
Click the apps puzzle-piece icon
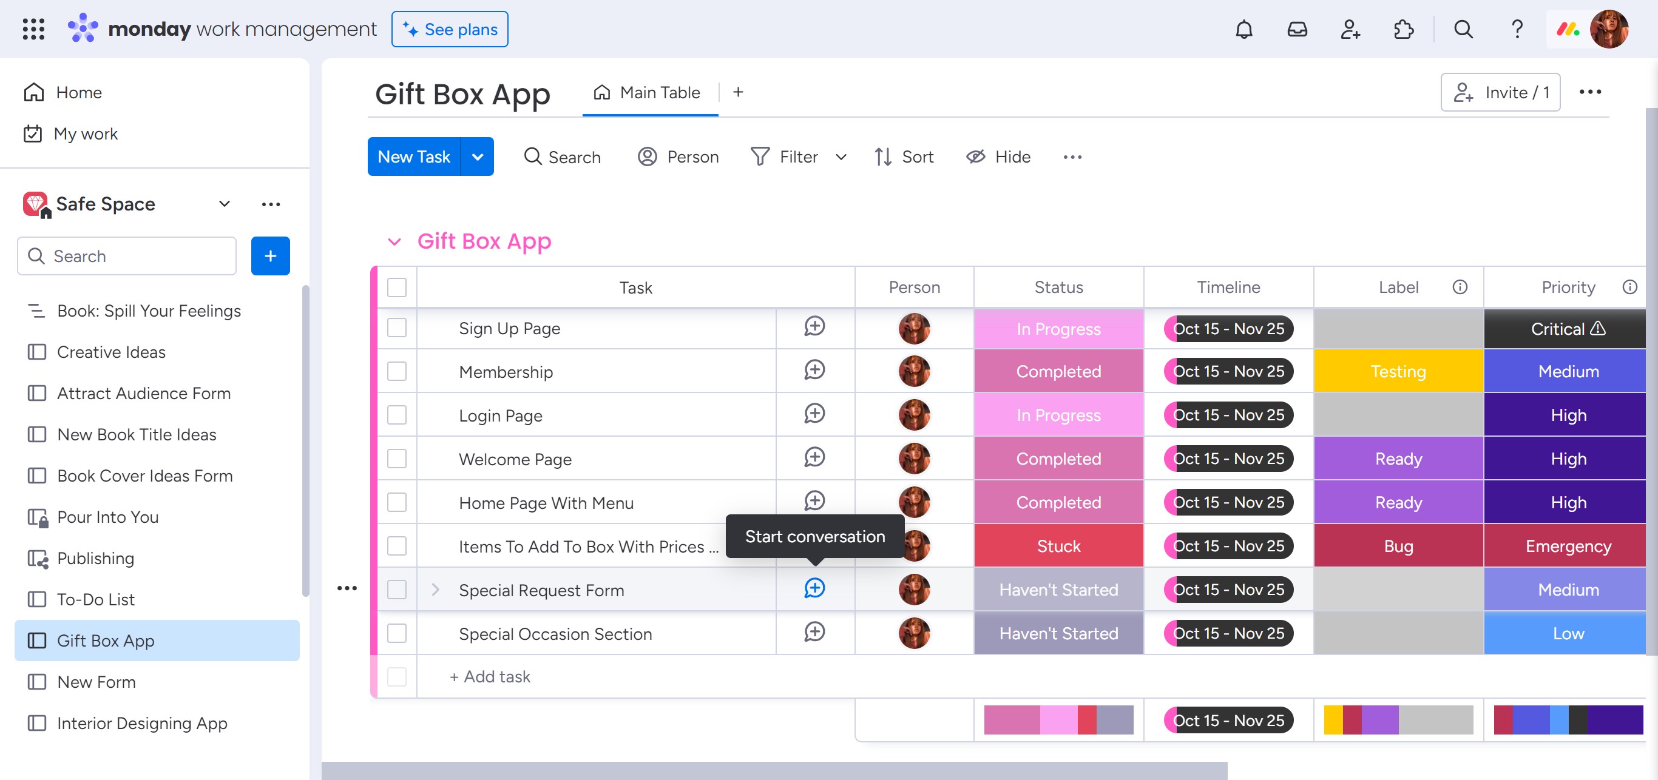pos(1403,30)
